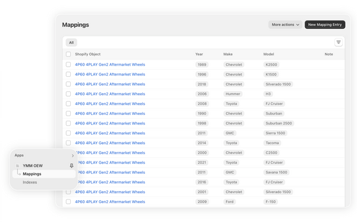This screenshot has width=357, height=224.
Task: Check the row for 2011 GMC Sierra 1500
Action: (68, 133)
